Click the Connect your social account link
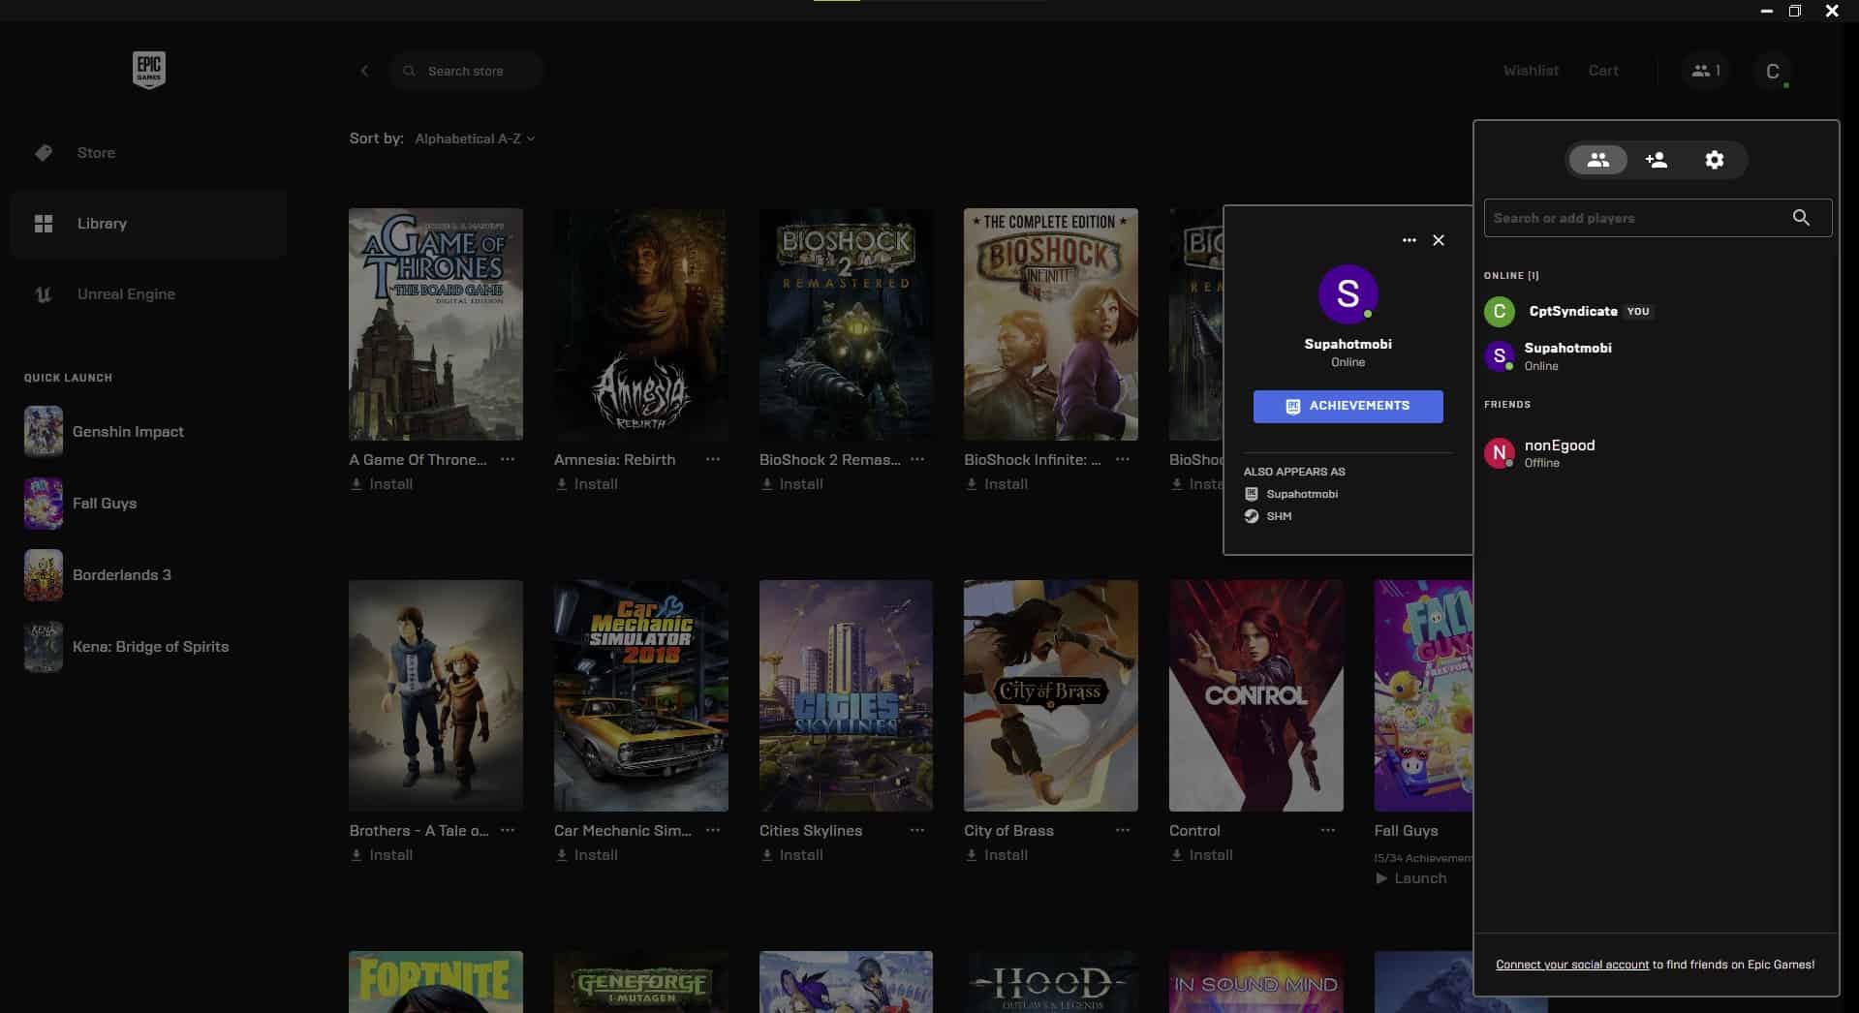 tap(1571, 964)
